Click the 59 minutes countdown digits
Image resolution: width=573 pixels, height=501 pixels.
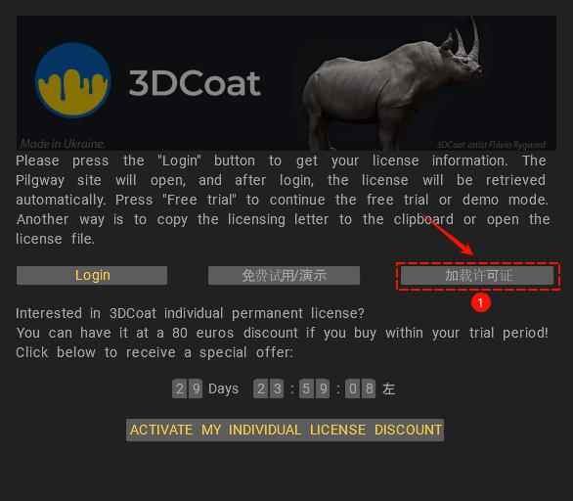[x=315, y=388]
